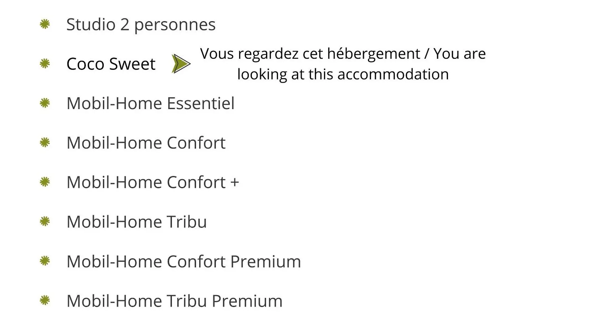Click the bullet icon beside Coco Sweet

tap(45, 64)
